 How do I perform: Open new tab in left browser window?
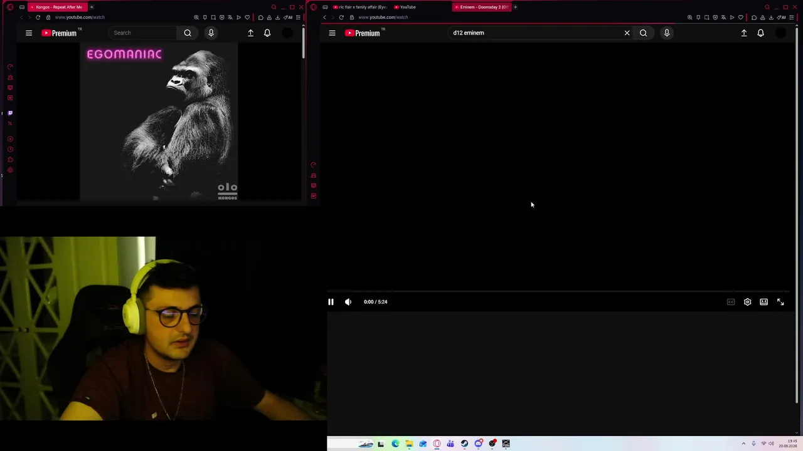[x=92, y=7]
